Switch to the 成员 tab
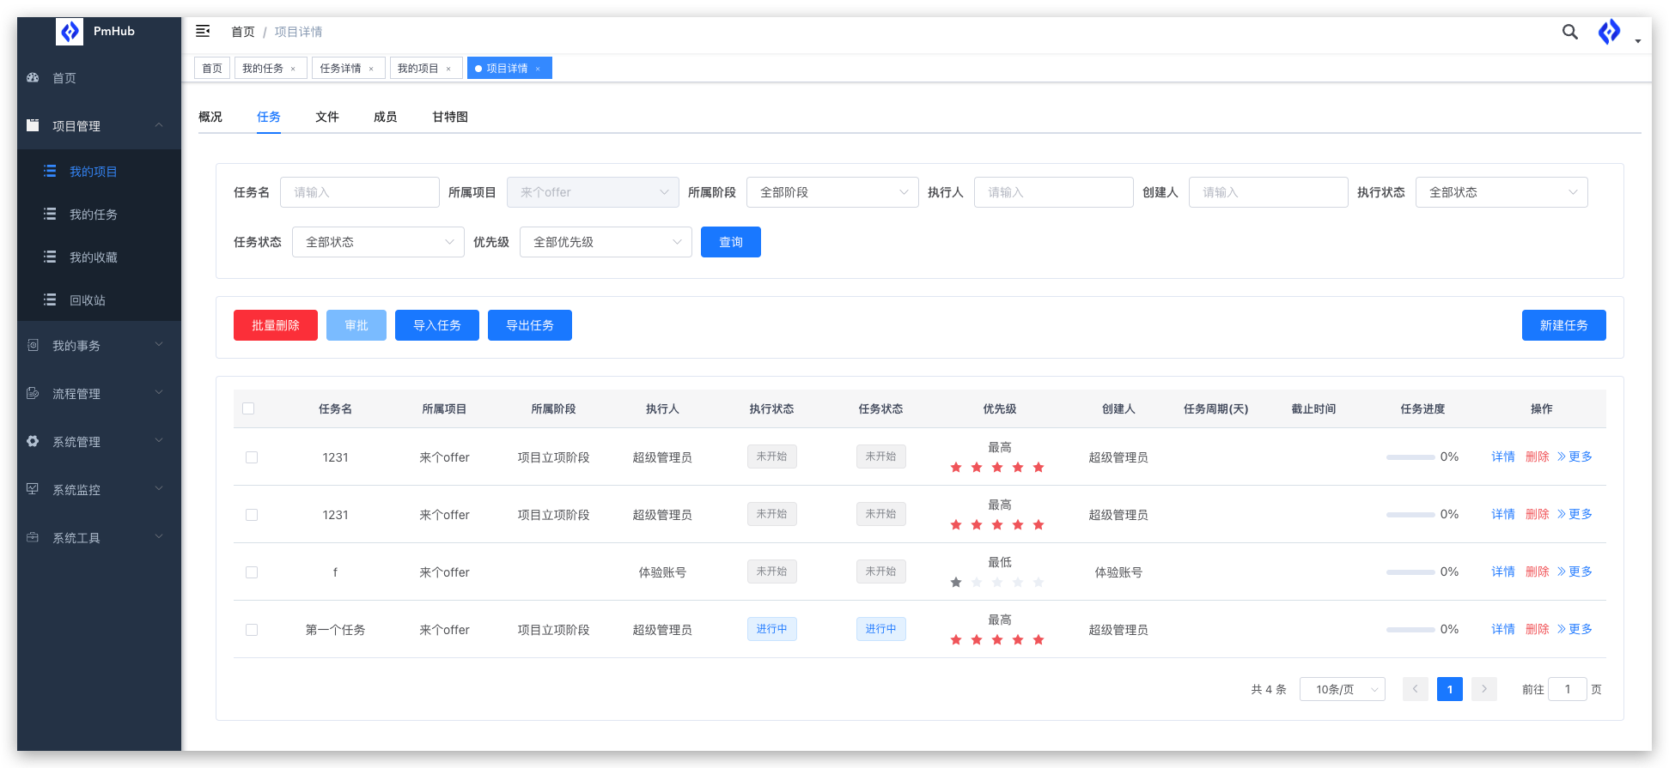Viewport: 1669px width, 768px height. (x=385, y=117)
